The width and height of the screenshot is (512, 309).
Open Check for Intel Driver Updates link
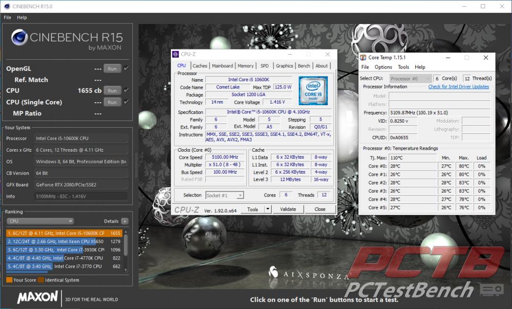coord(458,87)
